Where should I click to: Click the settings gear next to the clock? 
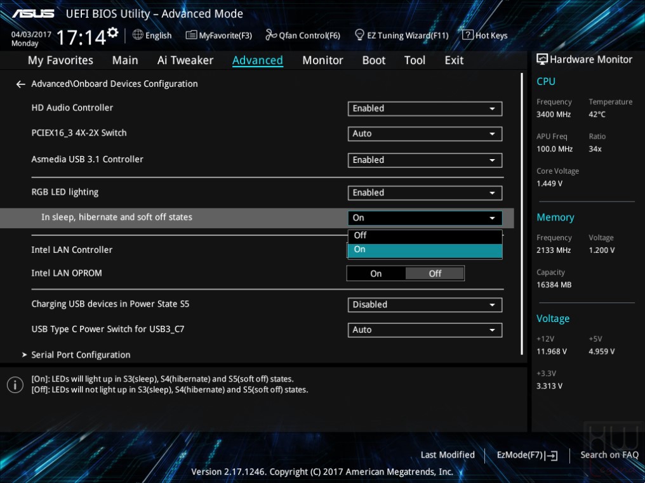113,32
